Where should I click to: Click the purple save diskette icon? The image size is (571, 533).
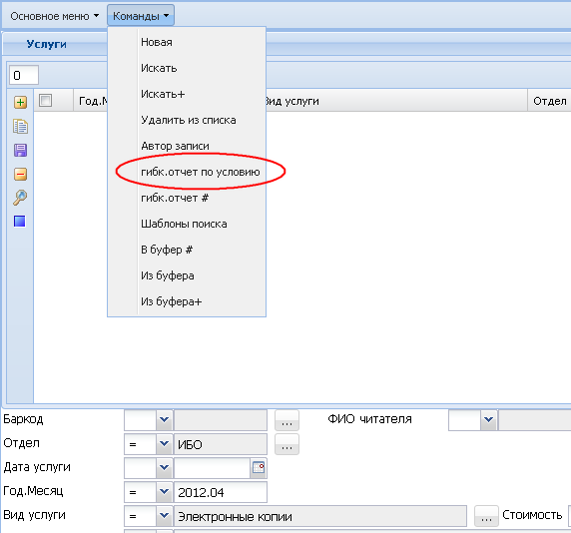pyautogui.click(x=20, y=150)
